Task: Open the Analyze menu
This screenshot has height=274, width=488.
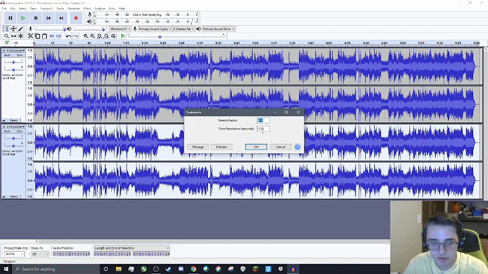Action: pos(100,8)
